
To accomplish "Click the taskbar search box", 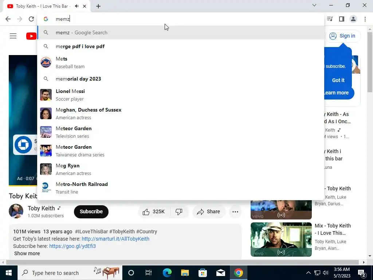I will (70, 273).
